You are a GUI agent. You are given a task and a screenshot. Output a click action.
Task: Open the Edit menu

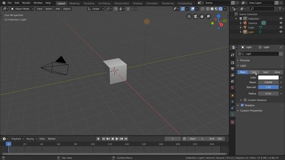coord(17,3)
